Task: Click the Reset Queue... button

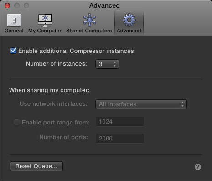Action: click(x=36, y=166)
